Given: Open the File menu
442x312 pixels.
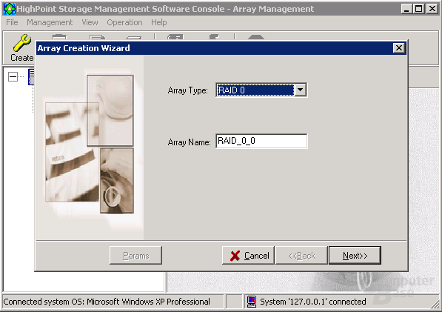Looking at the screenshot, I should tap(12, 22).
